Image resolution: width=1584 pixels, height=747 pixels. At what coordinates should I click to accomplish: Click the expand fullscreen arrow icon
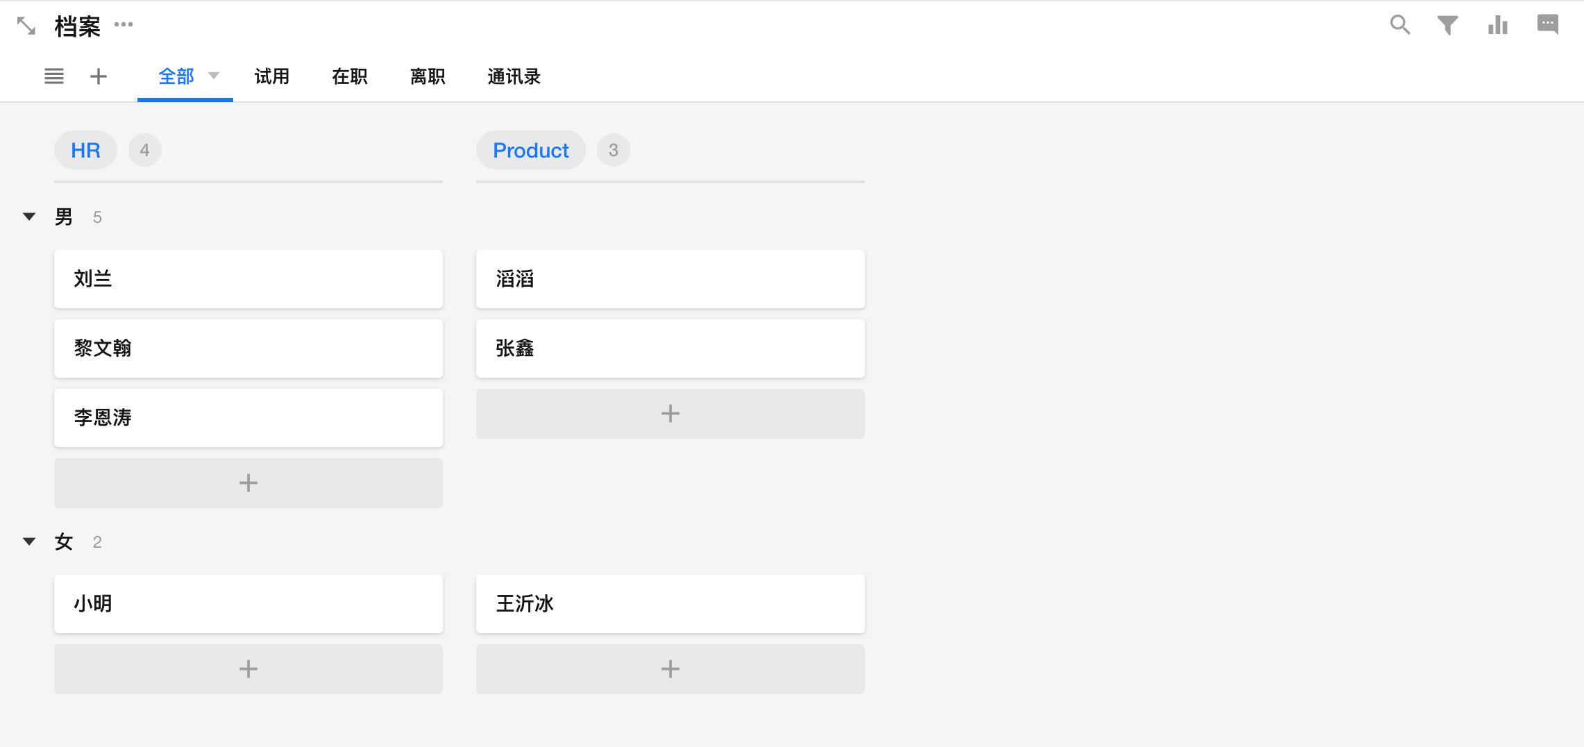(26, 26)
